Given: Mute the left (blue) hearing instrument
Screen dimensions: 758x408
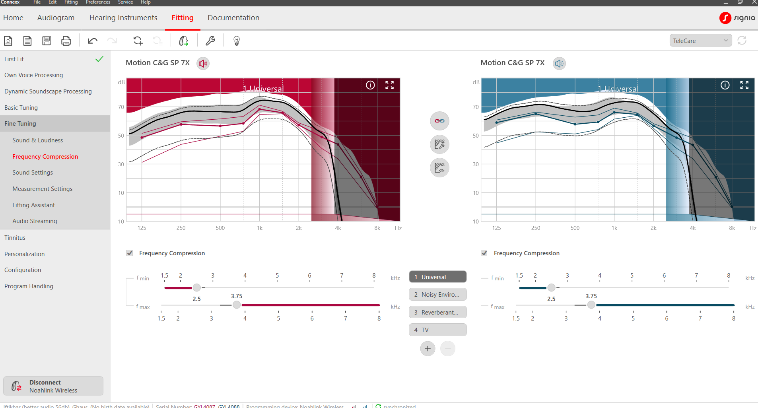Looking at the screenshot, I should click(559, 63).
